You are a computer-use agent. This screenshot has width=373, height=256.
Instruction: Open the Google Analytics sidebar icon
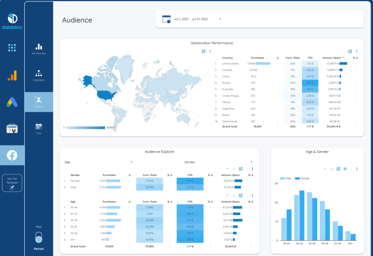pyautogui.click(x=12, y=75)
